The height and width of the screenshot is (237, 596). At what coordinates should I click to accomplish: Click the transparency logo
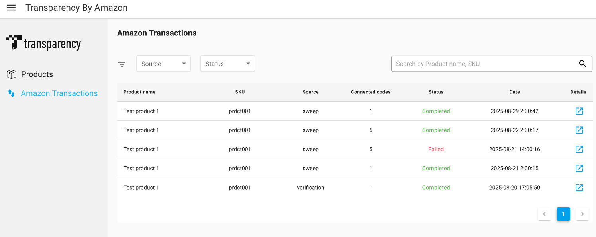pos(44,43)
